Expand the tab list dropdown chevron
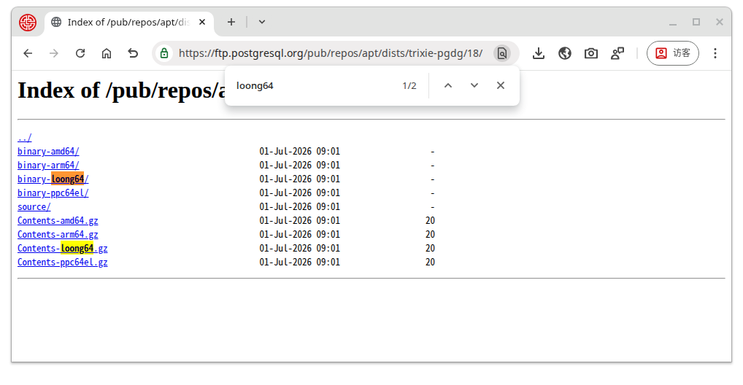Viewport: 743px width, 385px height. [262, 23]
